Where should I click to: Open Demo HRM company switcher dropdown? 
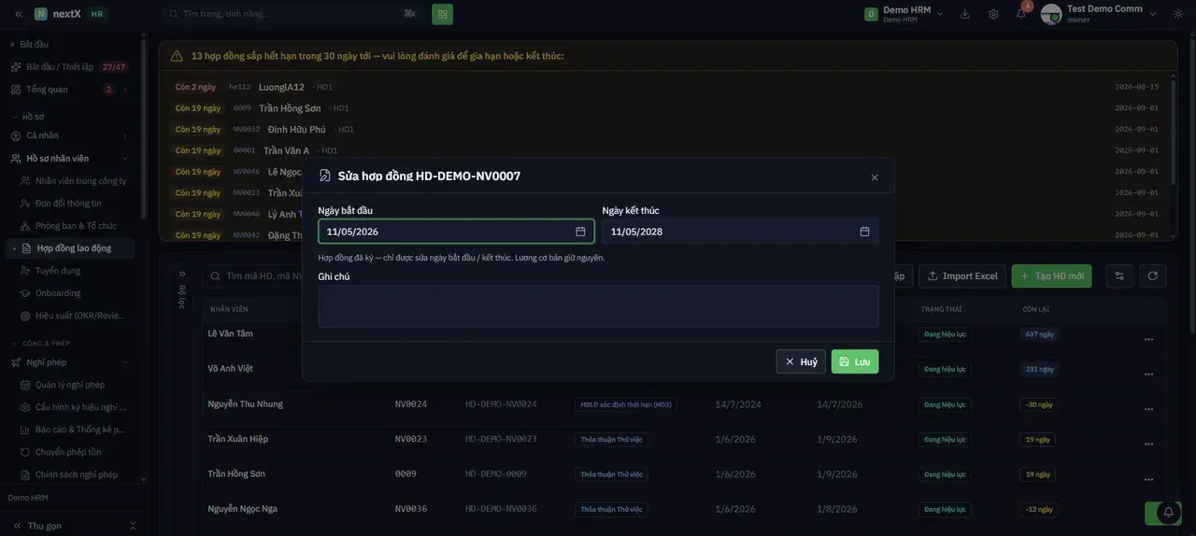(x=904, y=14)
